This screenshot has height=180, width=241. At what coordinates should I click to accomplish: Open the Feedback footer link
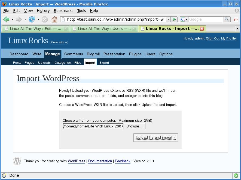pyautogui.click(x=123, y=161)
